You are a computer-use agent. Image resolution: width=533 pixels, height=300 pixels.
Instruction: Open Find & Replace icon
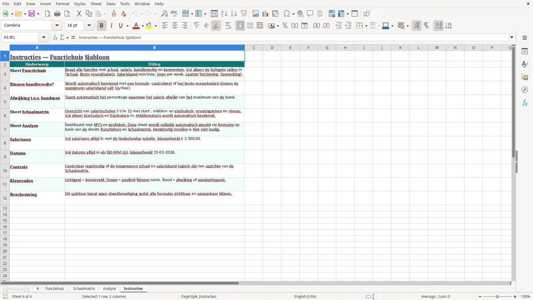coord(164,14)
